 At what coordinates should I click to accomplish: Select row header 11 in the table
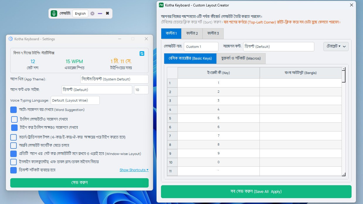[x=172, y=171]
